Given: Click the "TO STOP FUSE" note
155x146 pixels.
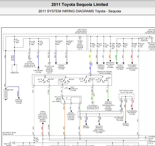Looking at the screenshot, I should click(49, 70).
